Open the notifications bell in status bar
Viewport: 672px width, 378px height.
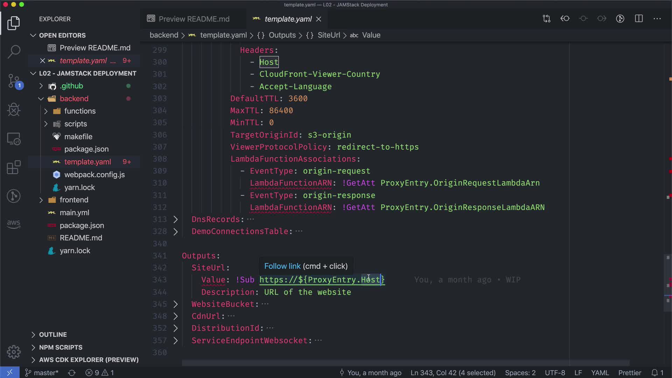click(657, 373)
